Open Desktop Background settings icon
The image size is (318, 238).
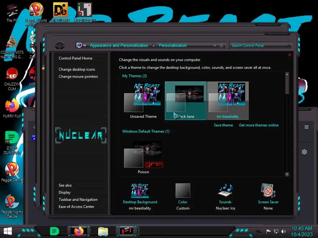click(140, 191)
